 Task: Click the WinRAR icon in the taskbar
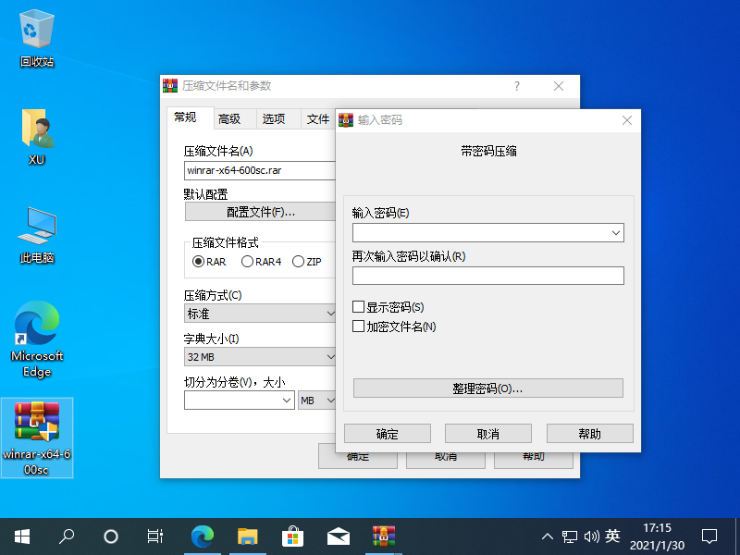(x=383, y=536)
